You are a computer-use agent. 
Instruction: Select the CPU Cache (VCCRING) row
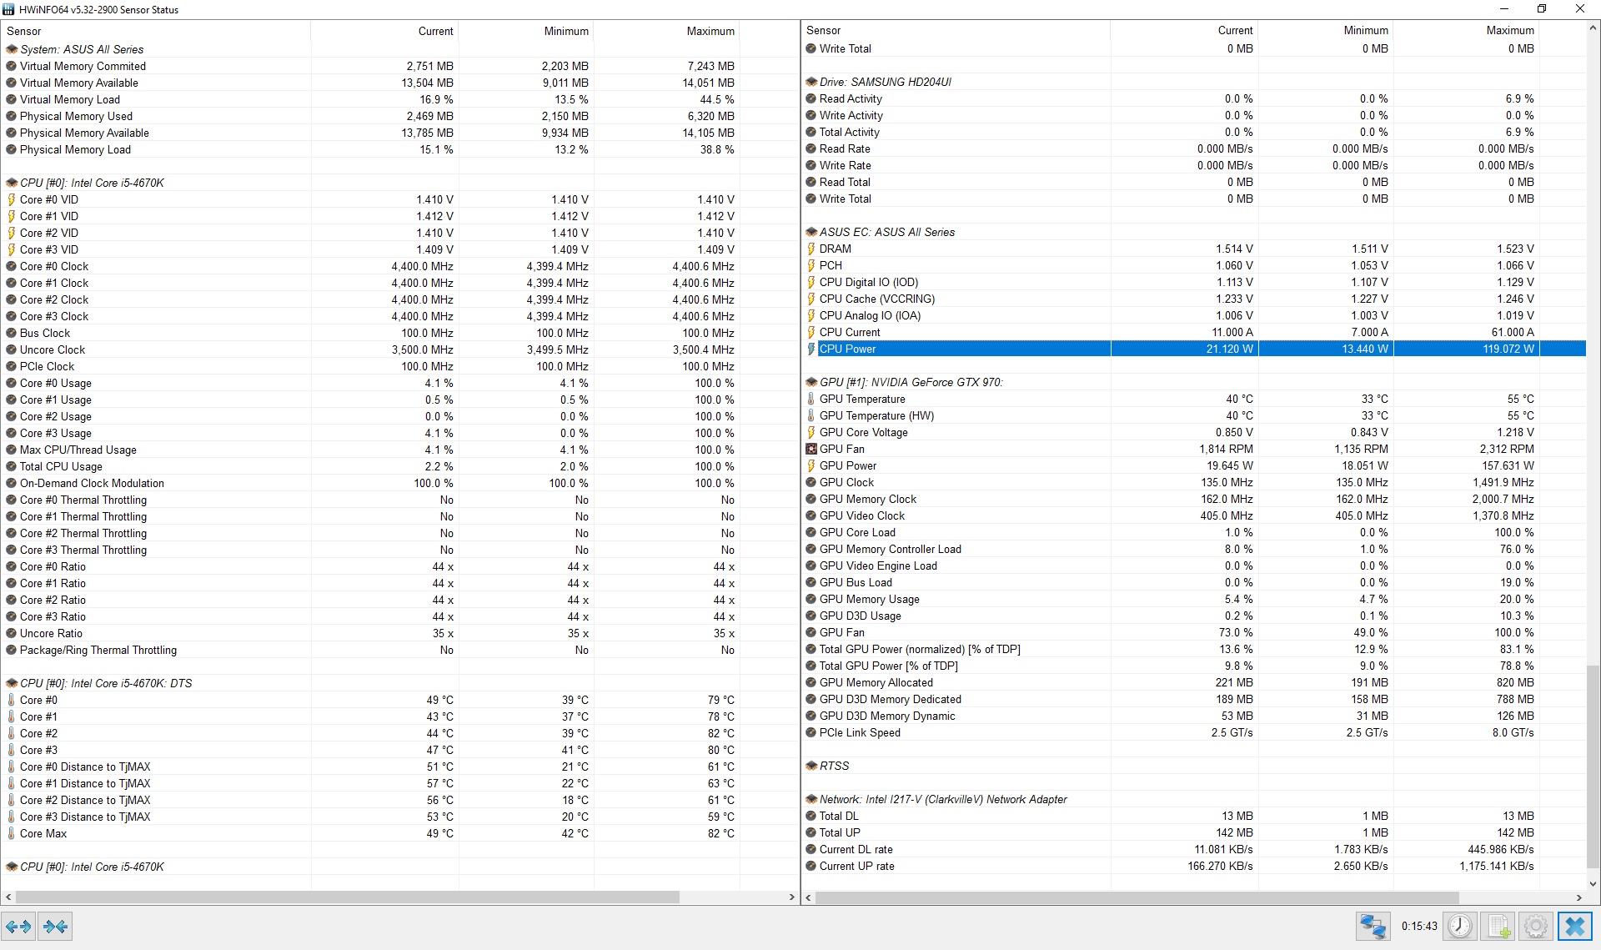(1194, 299)
